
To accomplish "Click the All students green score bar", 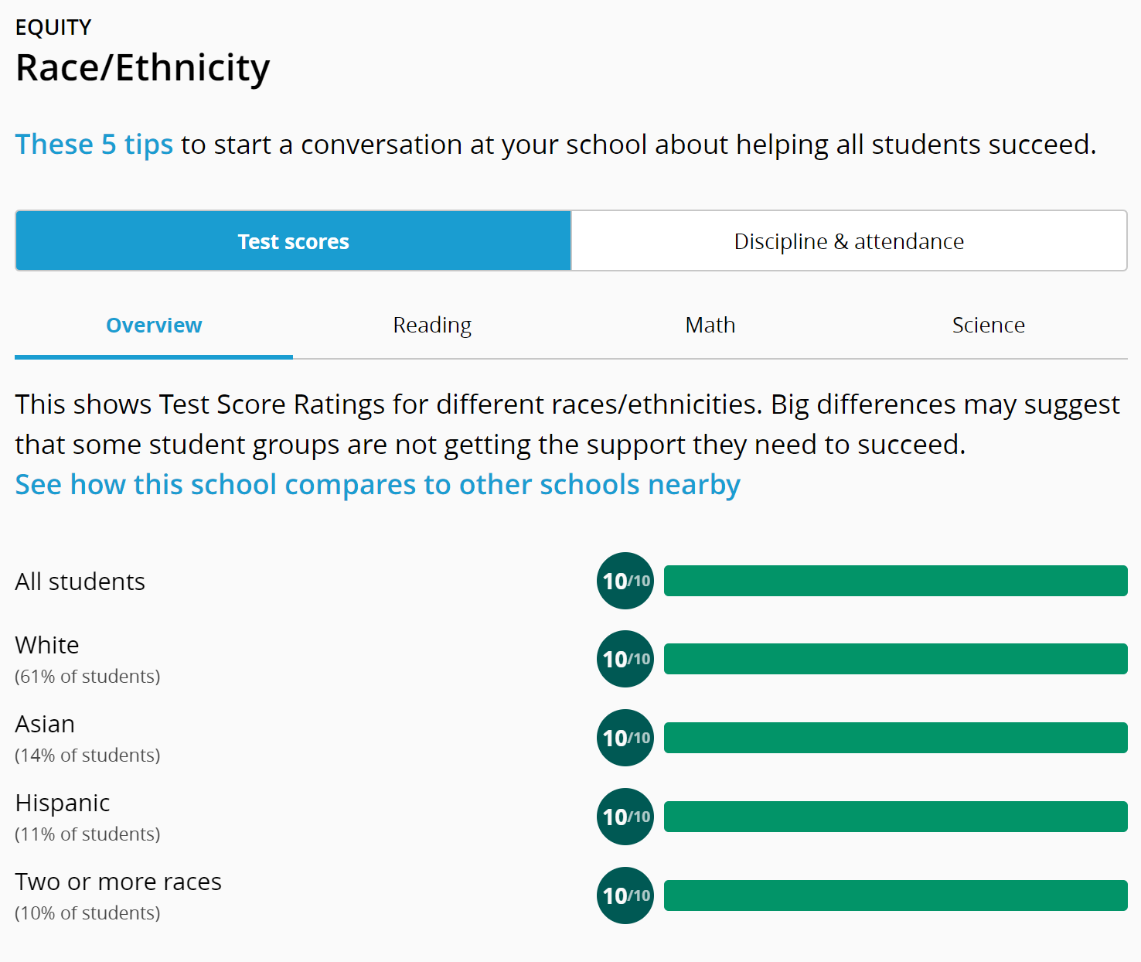I will pyautogui.click(x=895, y=581).
